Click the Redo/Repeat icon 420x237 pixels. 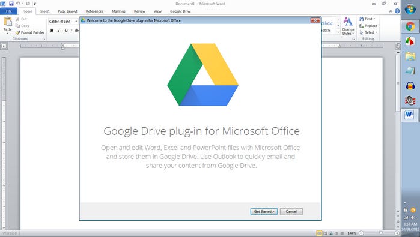coord(28,4)
